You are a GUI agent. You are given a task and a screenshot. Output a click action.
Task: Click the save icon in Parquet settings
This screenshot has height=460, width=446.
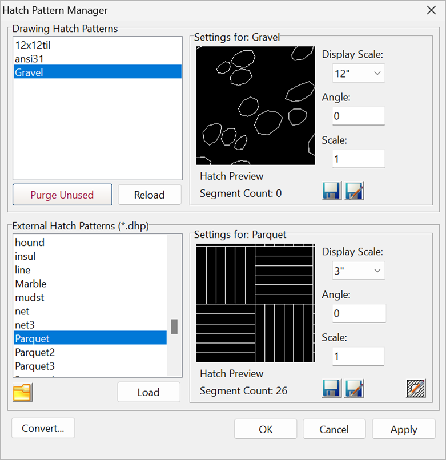[x=332, y=389]
